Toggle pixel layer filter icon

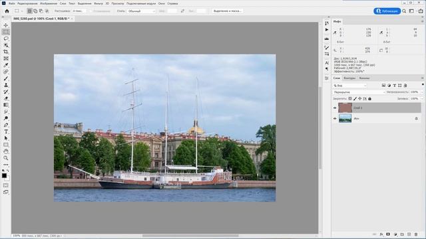(383, 86)
